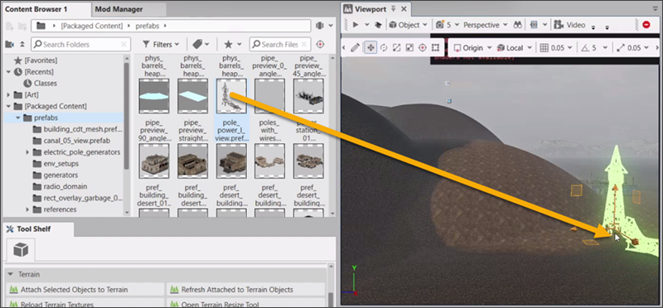The height and width of the screenshot is (308, 663).
Task: Click the red stop icon
Action: [646, 25]
